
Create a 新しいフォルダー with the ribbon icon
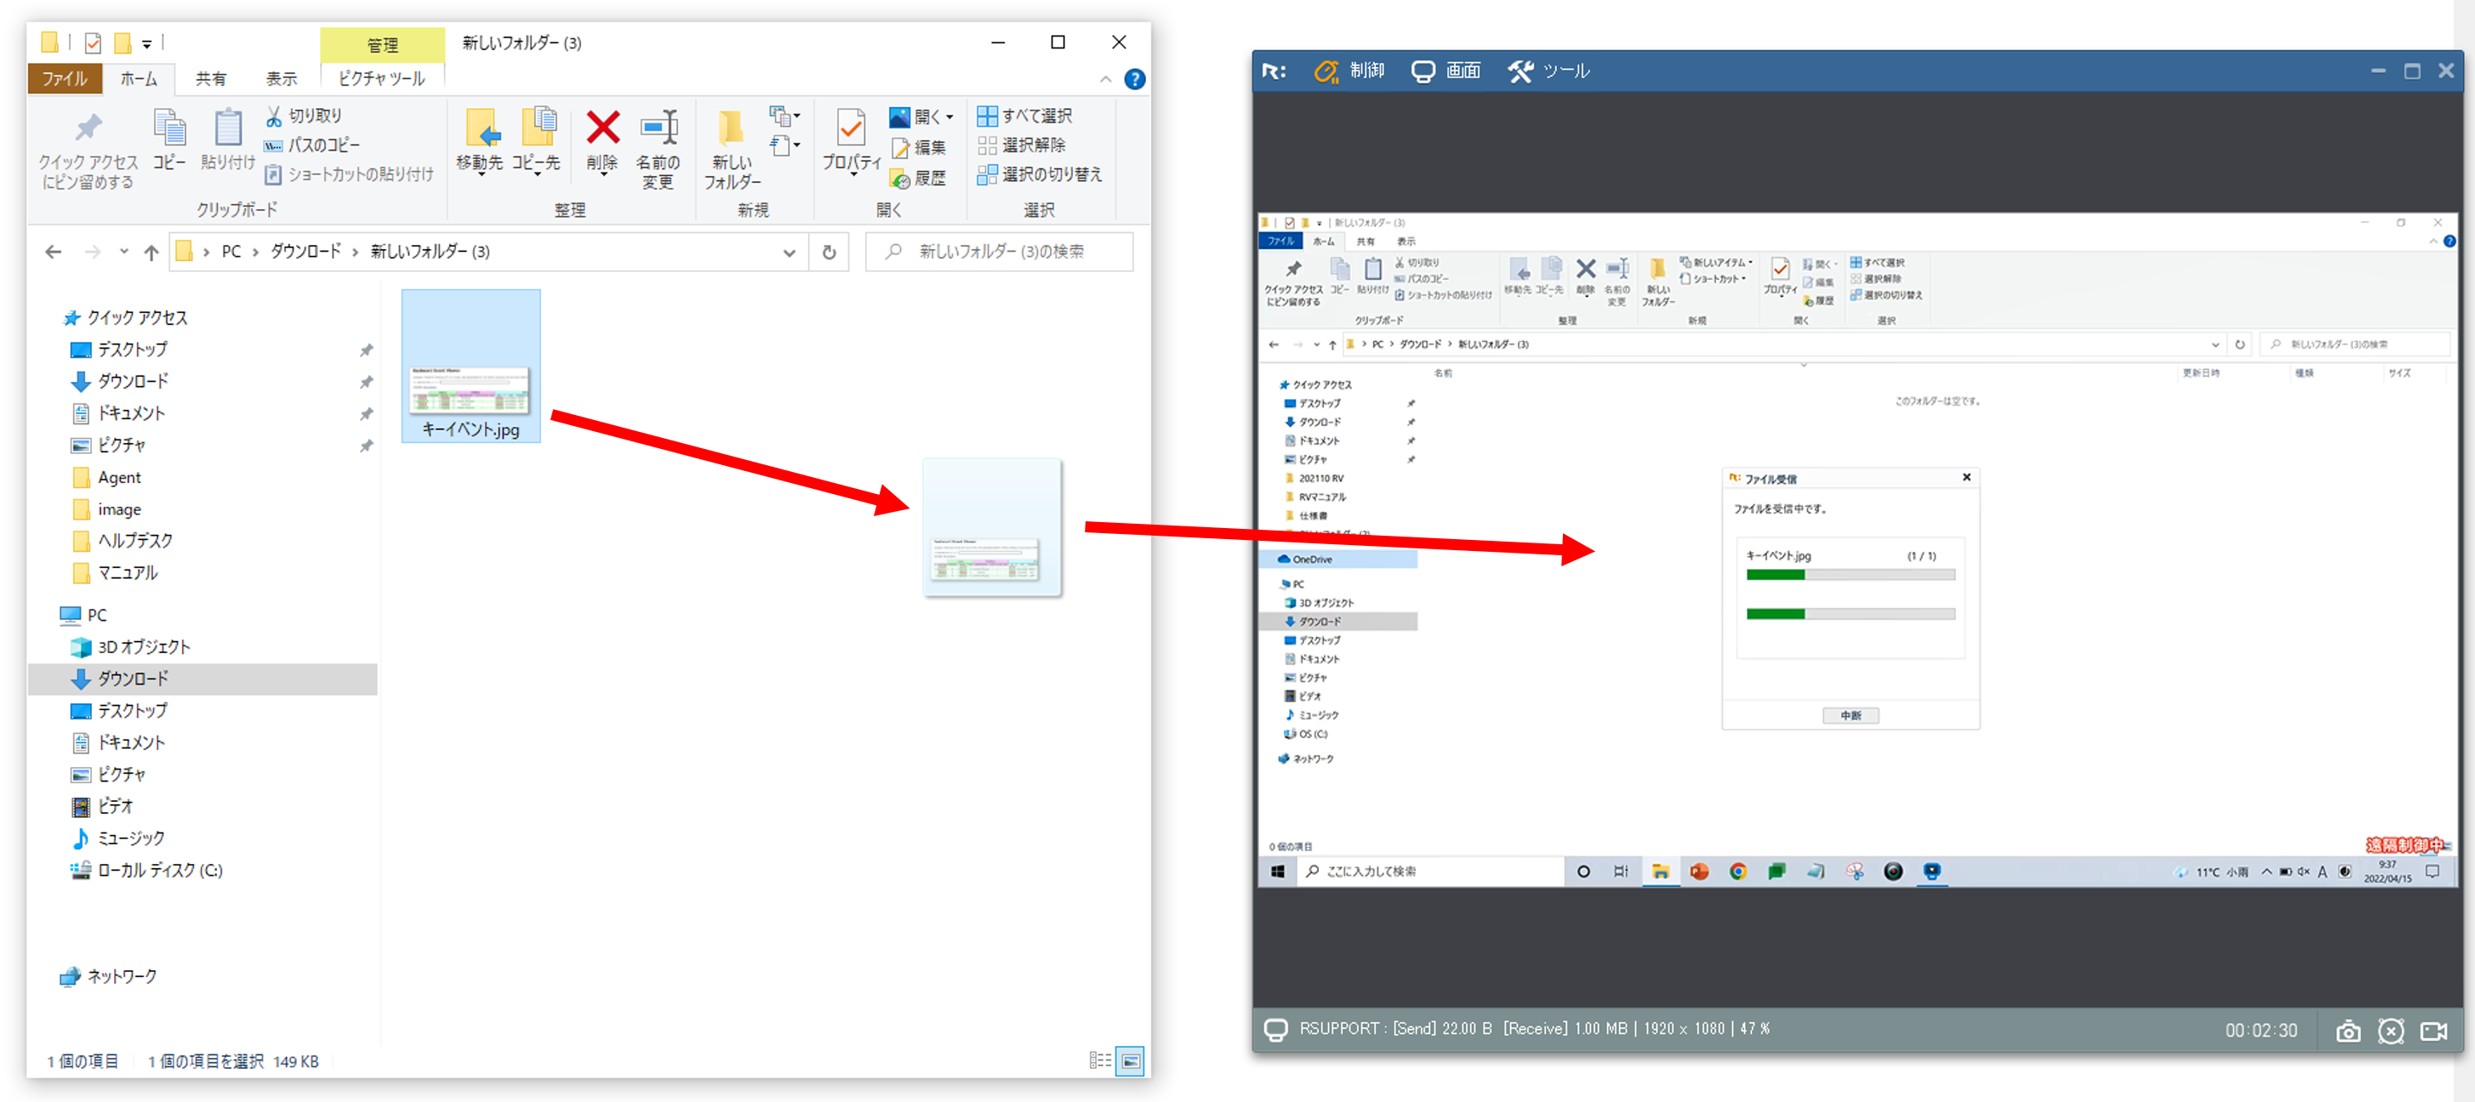tap(731, 128)
